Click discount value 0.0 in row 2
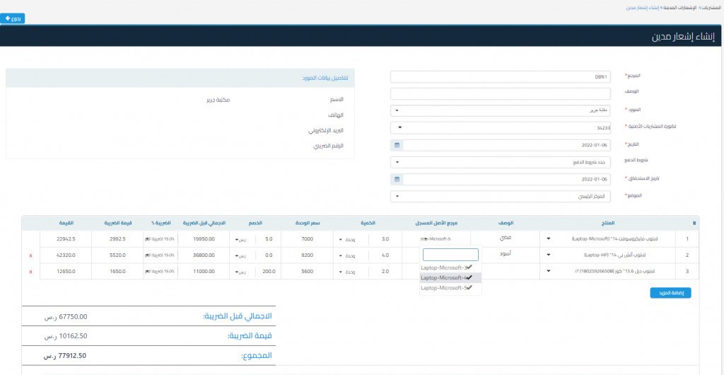This screenshot has width=724, height=375. coord(267,255)
